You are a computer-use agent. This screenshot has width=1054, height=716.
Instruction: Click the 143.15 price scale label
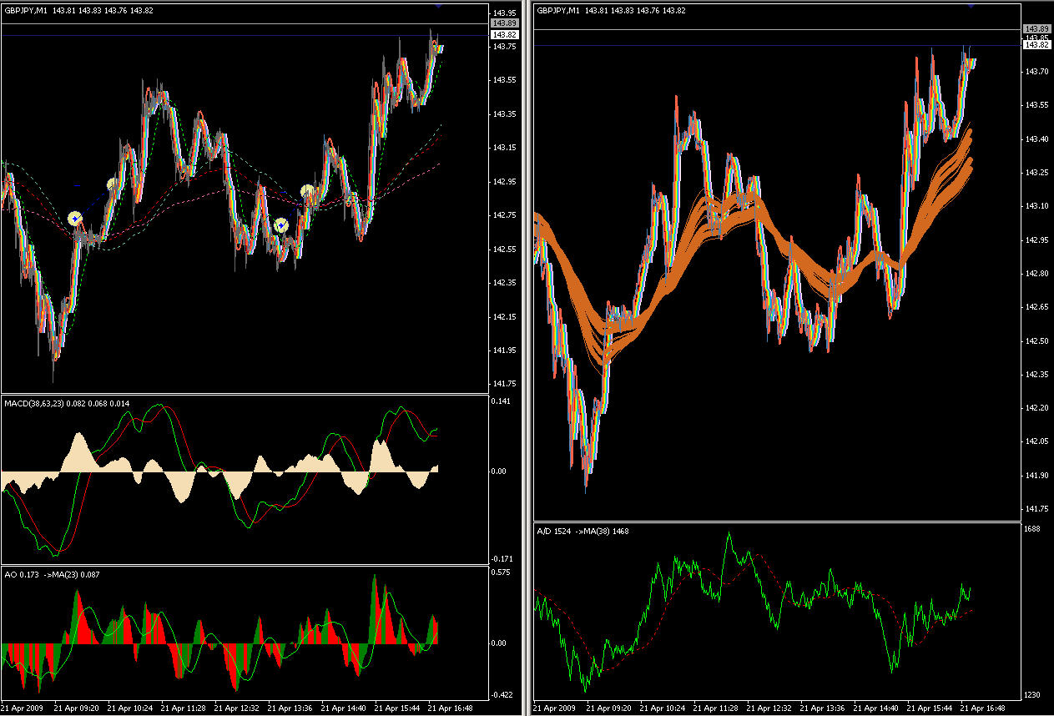click(x=503, y=148)
